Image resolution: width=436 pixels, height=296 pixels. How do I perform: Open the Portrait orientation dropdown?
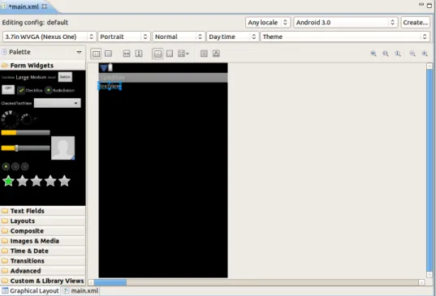click(x=124, y=36)
